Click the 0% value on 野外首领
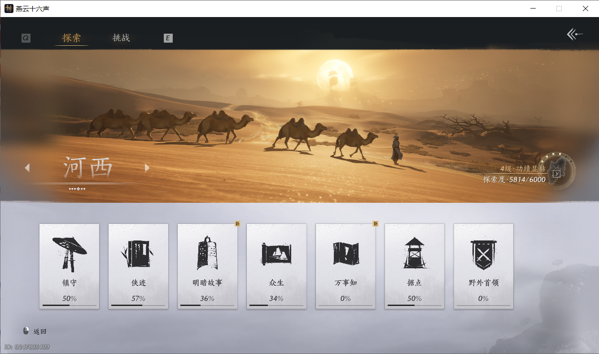Screen dimensions: 599x354 tap(483, 298)
